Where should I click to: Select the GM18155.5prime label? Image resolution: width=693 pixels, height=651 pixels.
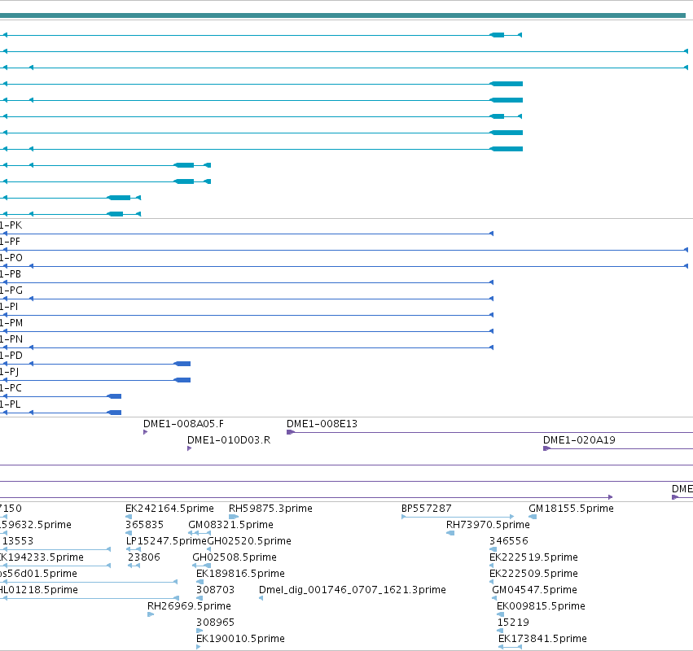point(571,509)
